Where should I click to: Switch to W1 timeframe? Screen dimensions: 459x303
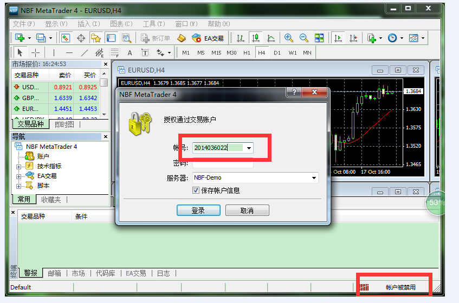[293, 53]
